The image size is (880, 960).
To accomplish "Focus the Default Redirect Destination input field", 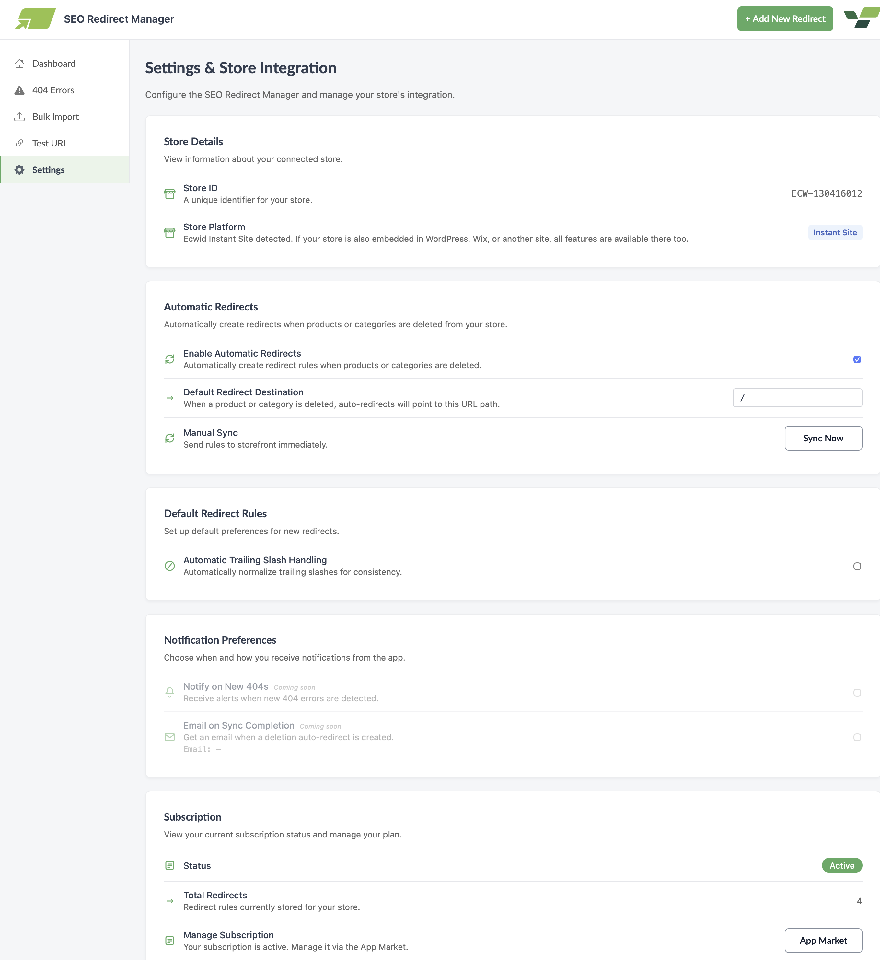I will pos(797,398).
